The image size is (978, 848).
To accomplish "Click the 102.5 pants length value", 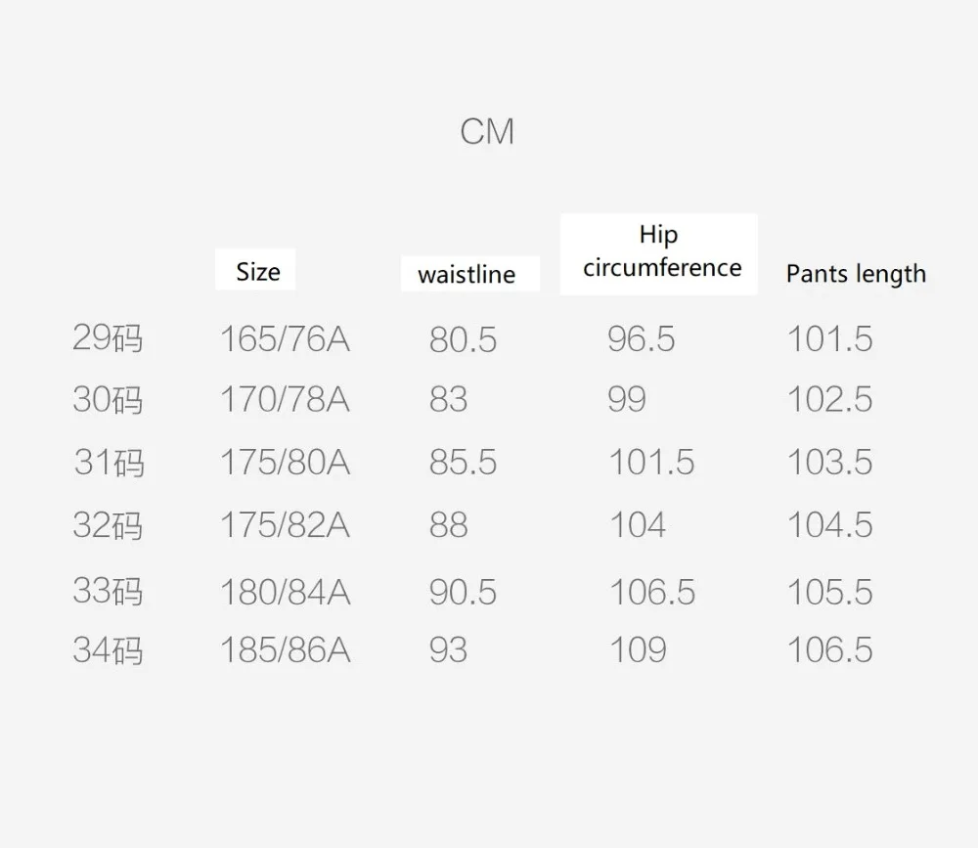I will 829,399.
